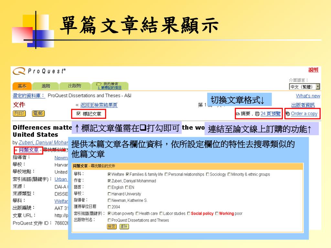
Task: Click the abstract (摘要) icon
Action: [238, 114]
